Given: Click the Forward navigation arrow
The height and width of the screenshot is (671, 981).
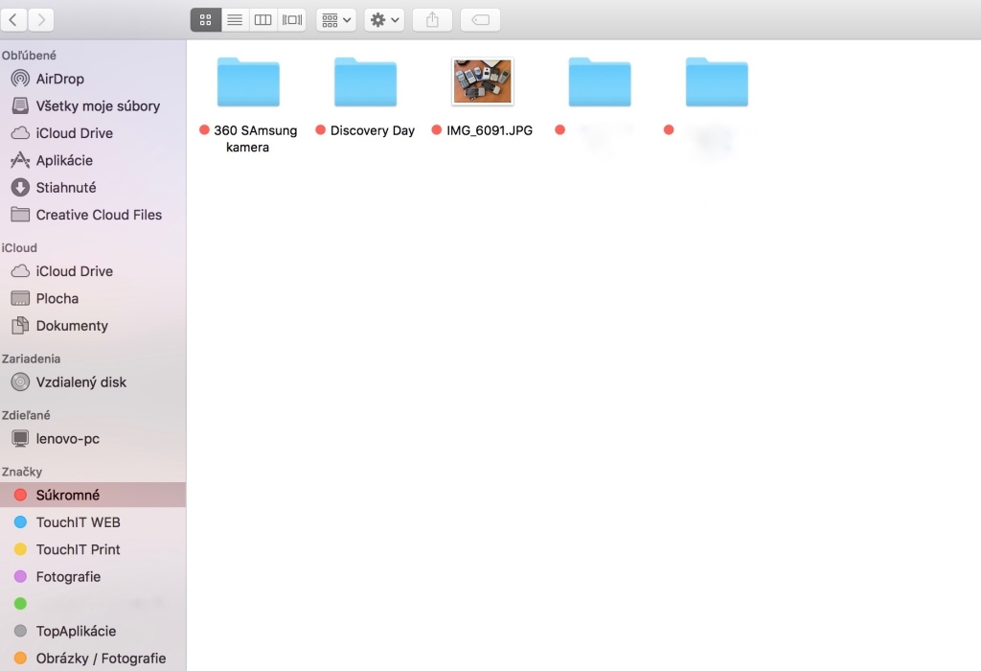Looking at the screenshot, I should coord(41,19).
